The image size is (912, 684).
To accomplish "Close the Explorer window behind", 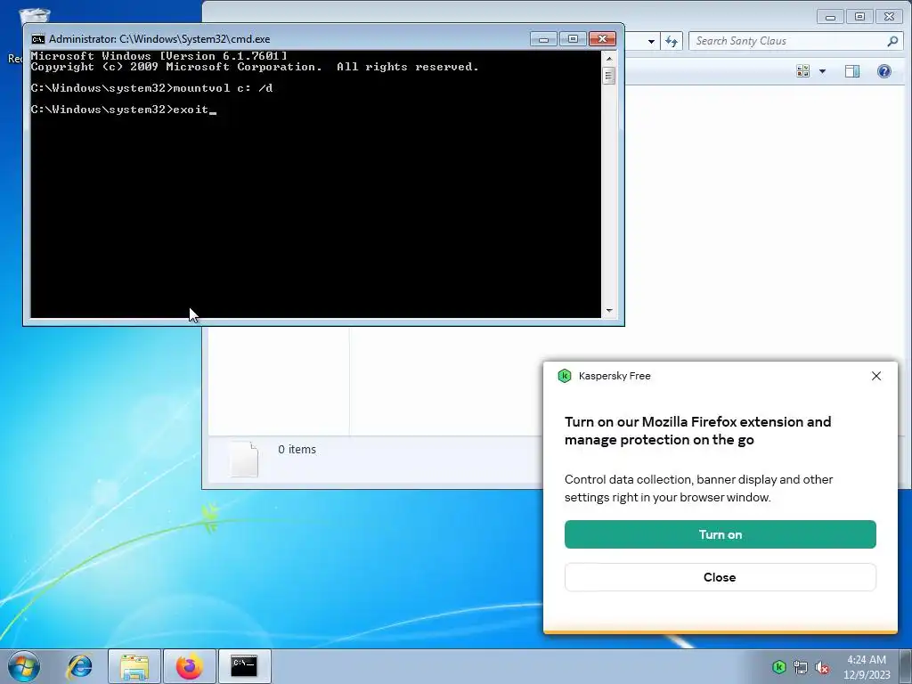I will pyautogui.click(x=890, y=17).
